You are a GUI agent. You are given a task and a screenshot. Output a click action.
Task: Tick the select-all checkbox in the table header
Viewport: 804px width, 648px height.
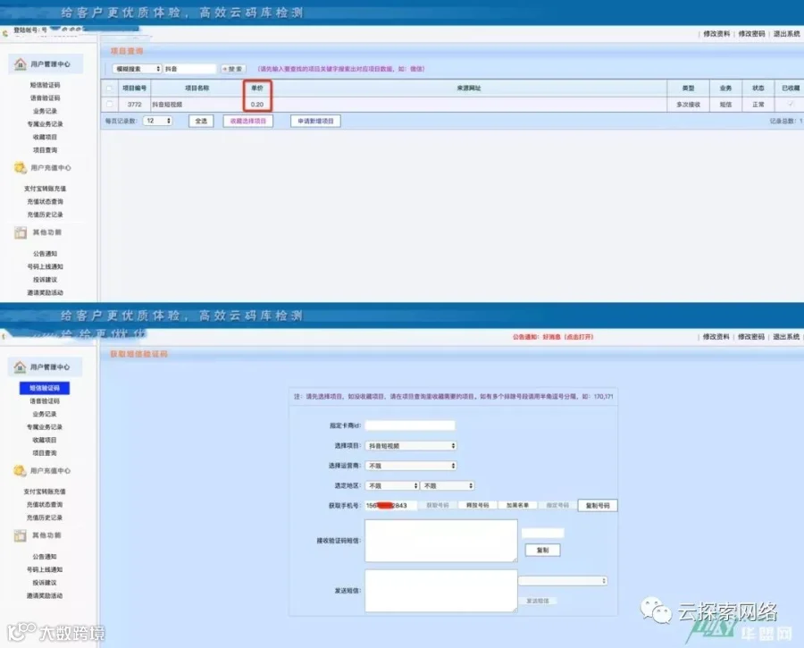pos(109,88)
